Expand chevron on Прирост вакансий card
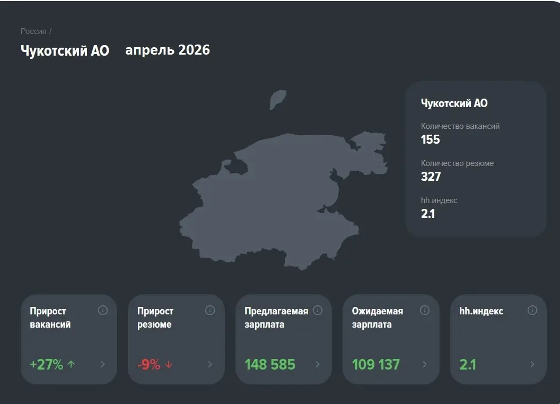 pos(103,364)
